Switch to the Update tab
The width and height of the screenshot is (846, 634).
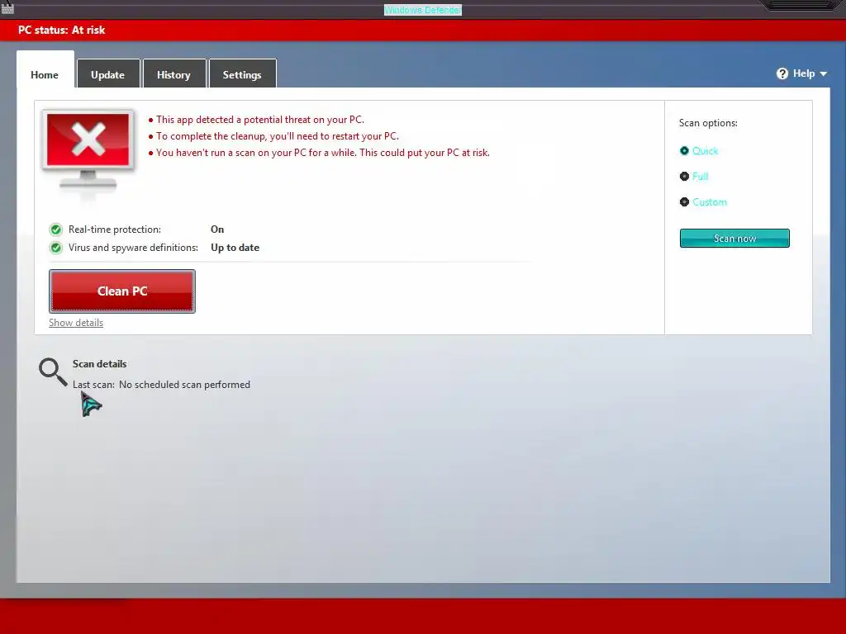pos(108,74)
